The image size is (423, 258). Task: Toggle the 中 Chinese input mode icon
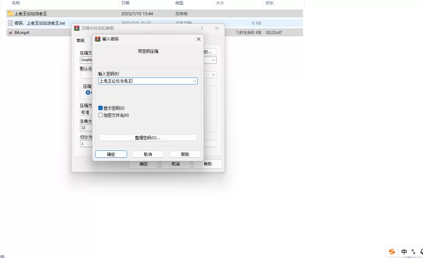coord(404,252)
